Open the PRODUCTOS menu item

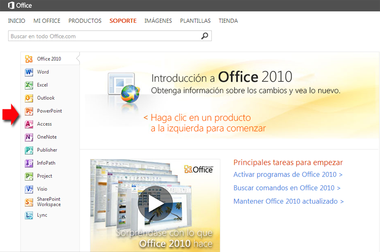coord(85,21)
